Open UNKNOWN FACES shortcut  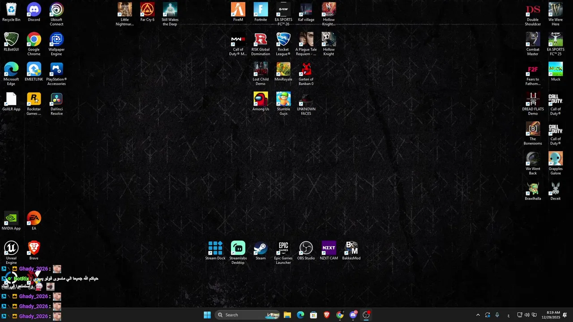point(306,104)
